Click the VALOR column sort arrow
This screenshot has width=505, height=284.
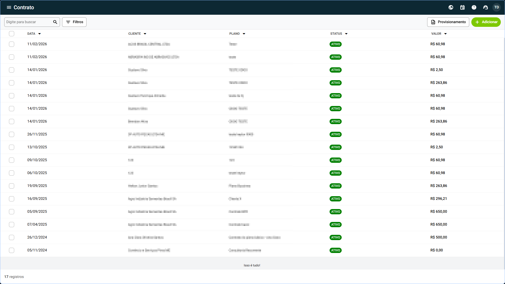[446, 34]
